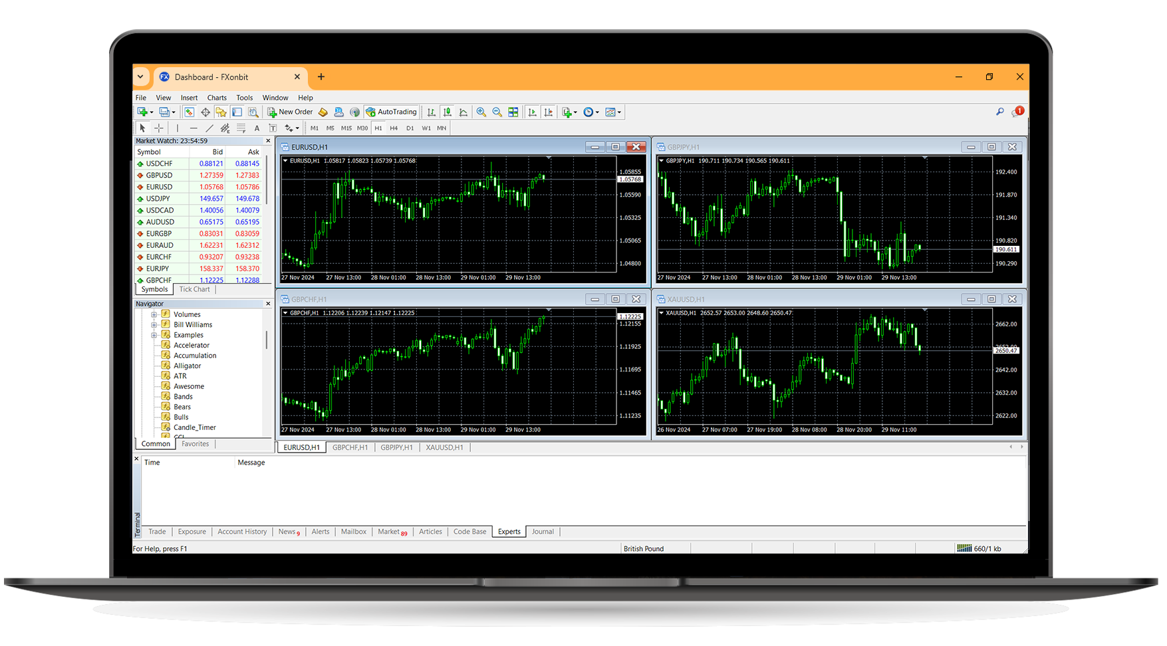This screenshot has width=1167, height=646.
Task: Open the New Order window
Action: pos(290,112)
